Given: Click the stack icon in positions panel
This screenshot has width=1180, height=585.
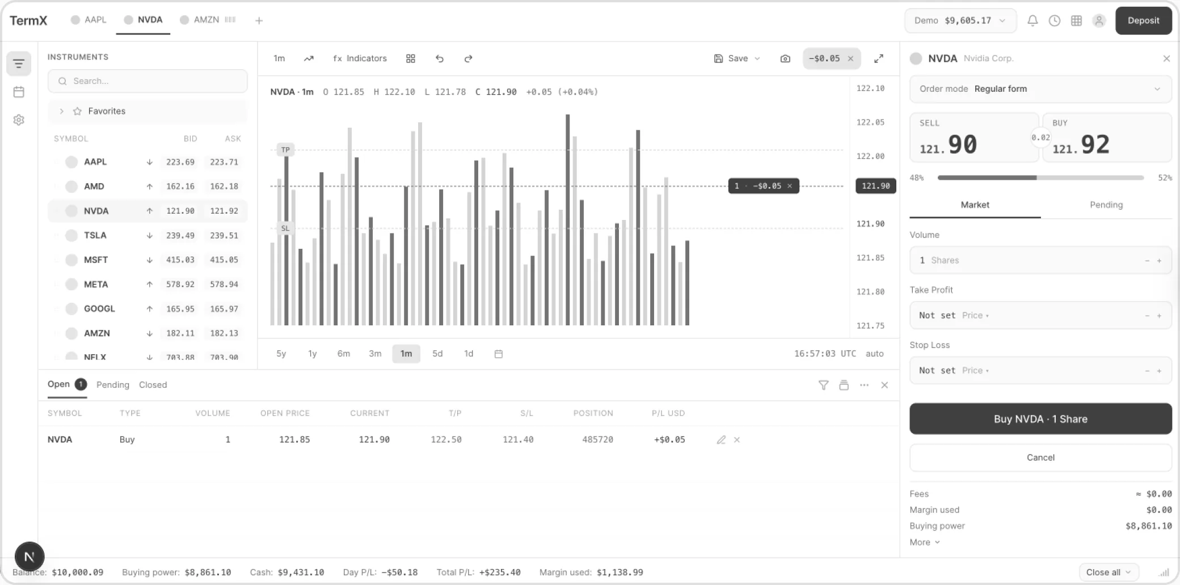Looking at the screenshot, I should click(844, 385).
